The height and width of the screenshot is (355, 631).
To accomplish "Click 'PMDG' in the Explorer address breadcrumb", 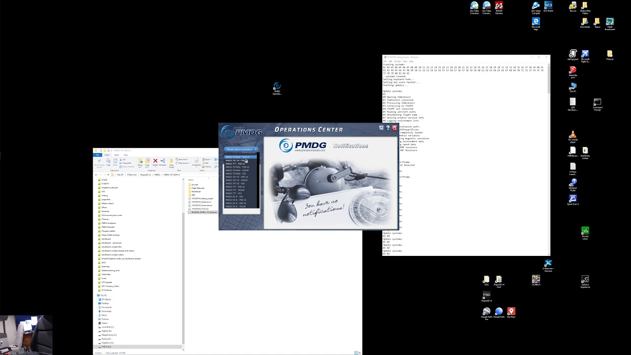I will coord(157,175).
